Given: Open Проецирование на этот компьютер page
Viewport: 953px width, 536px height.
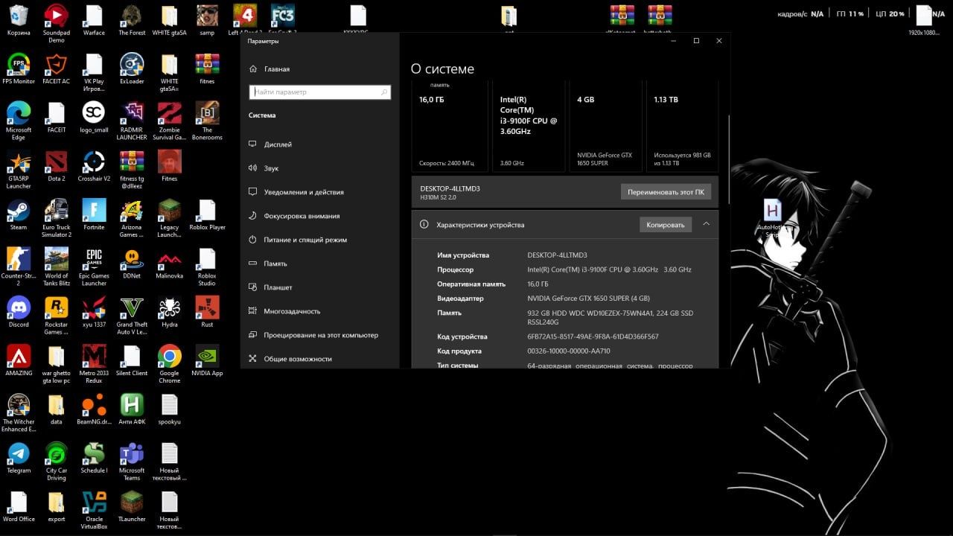Looking at the screenshot, I should [x=320, y=335].
